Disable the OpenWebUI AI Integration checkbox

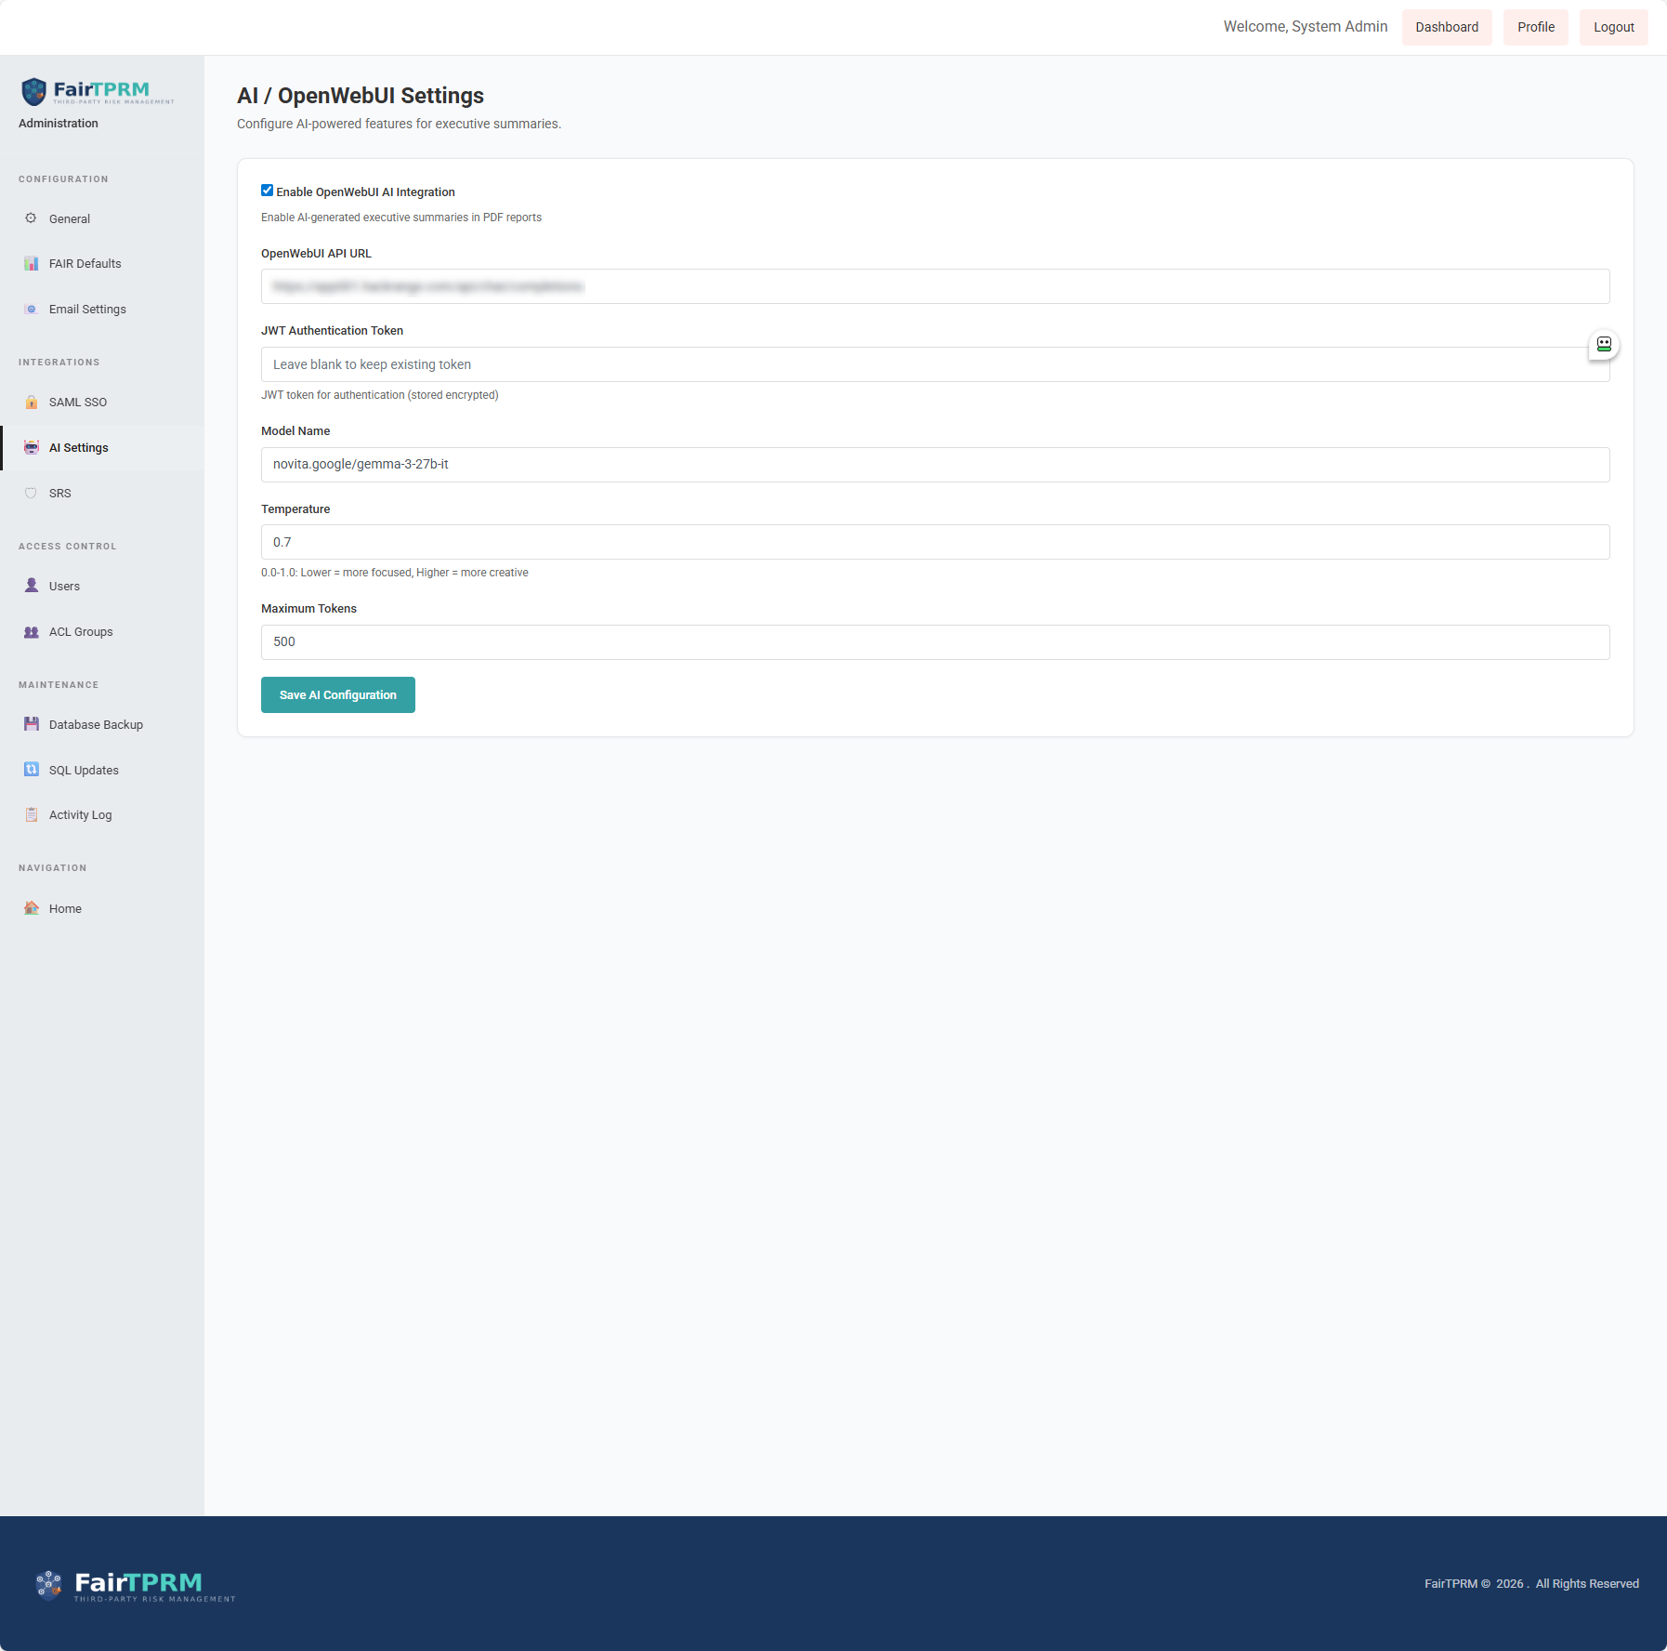tap(268, 191)
